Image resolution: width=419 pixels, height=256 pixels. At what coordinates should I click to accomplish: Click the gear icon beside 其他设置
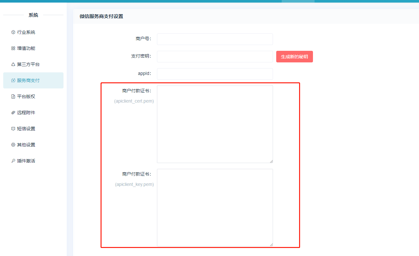click(x=13, y=145)
